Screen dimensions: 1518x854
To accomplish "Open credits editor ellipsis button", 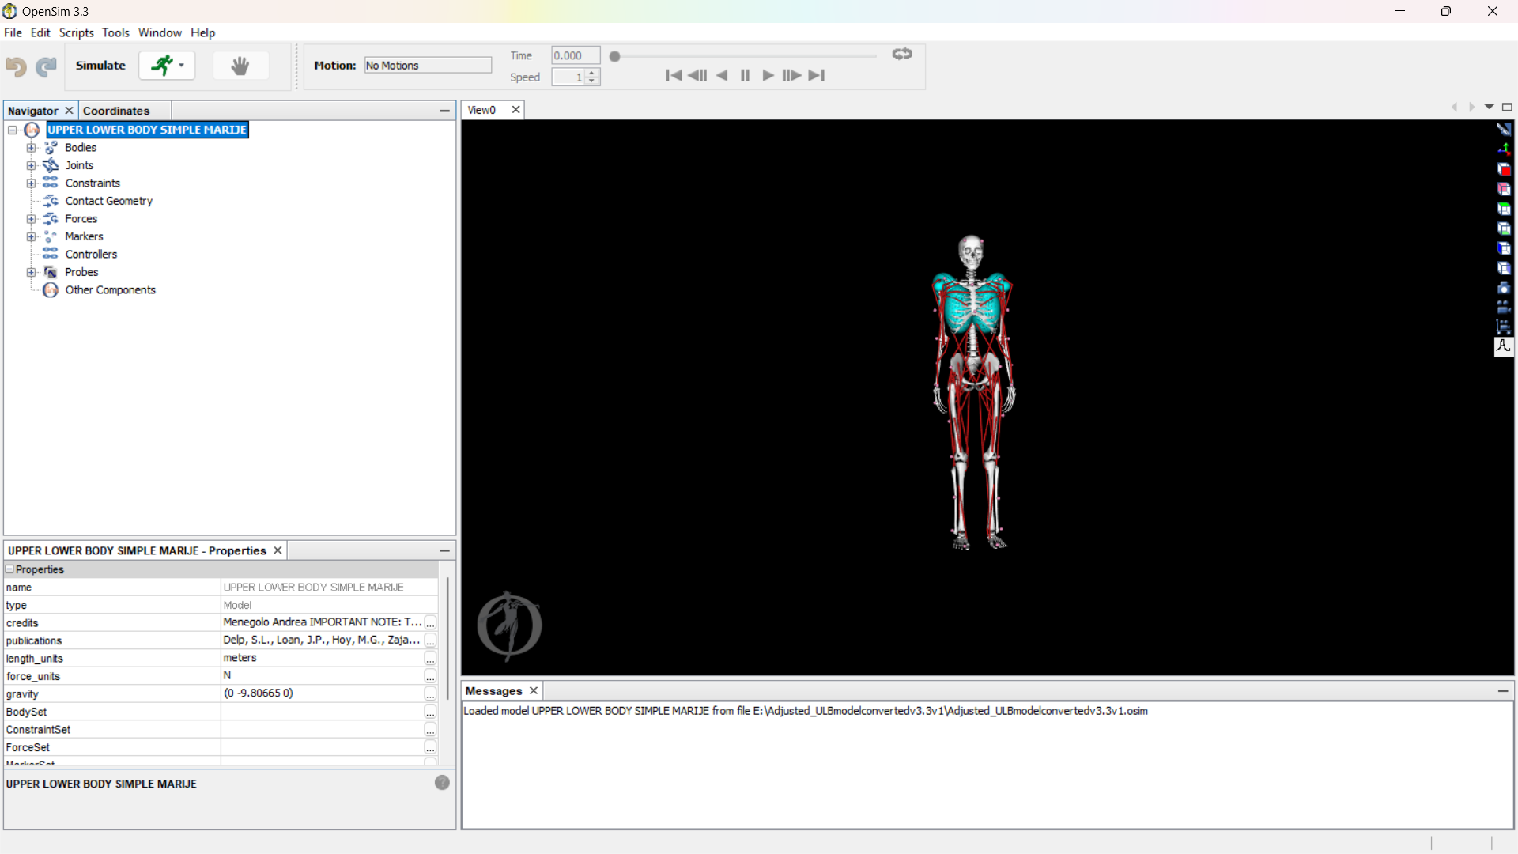I will click(x=430, y=623).
